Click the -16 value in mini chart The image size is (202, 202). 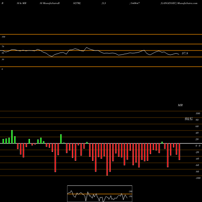[x=130, y=196]
